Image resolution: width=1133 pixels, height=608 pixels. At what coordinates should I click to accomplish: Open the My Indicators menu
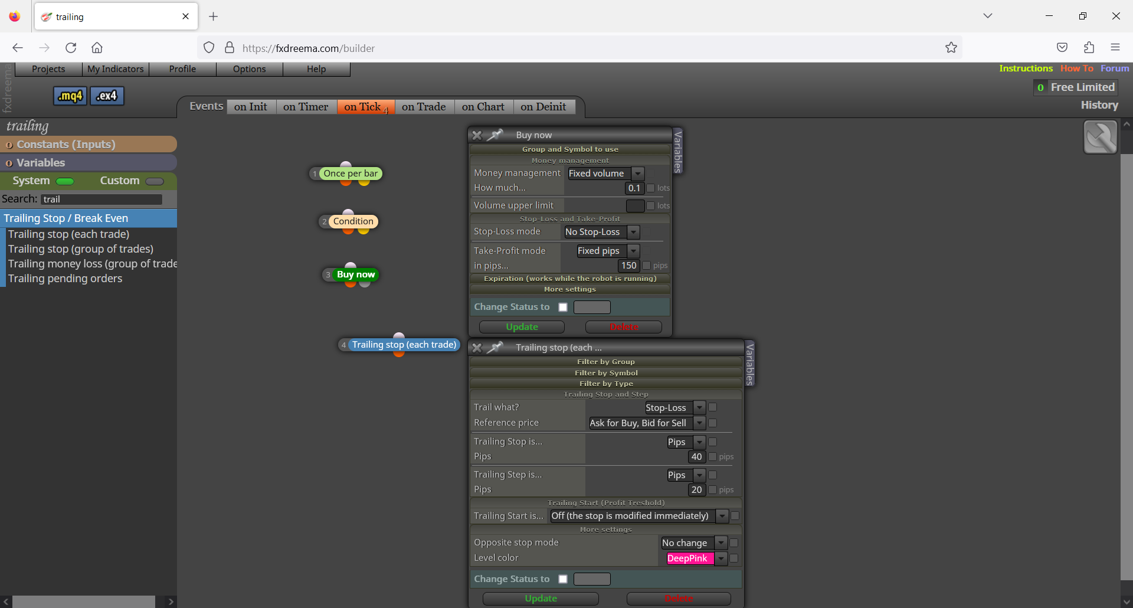point(116,69)
